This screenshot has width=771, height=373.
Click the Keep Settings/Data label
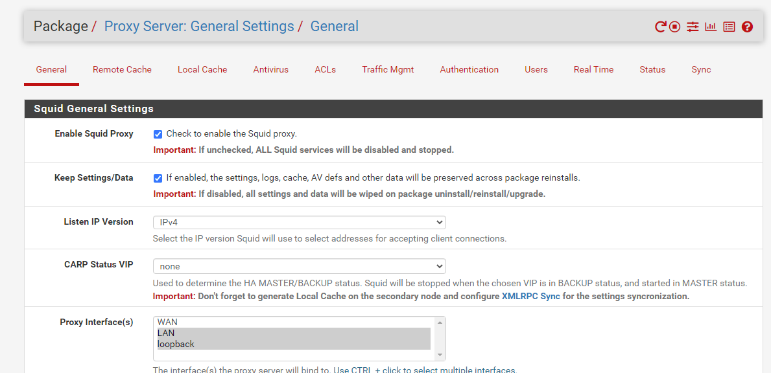(94, 177)
